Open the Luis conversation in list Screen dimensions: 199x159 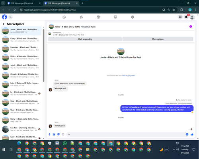tap(21, 84)
